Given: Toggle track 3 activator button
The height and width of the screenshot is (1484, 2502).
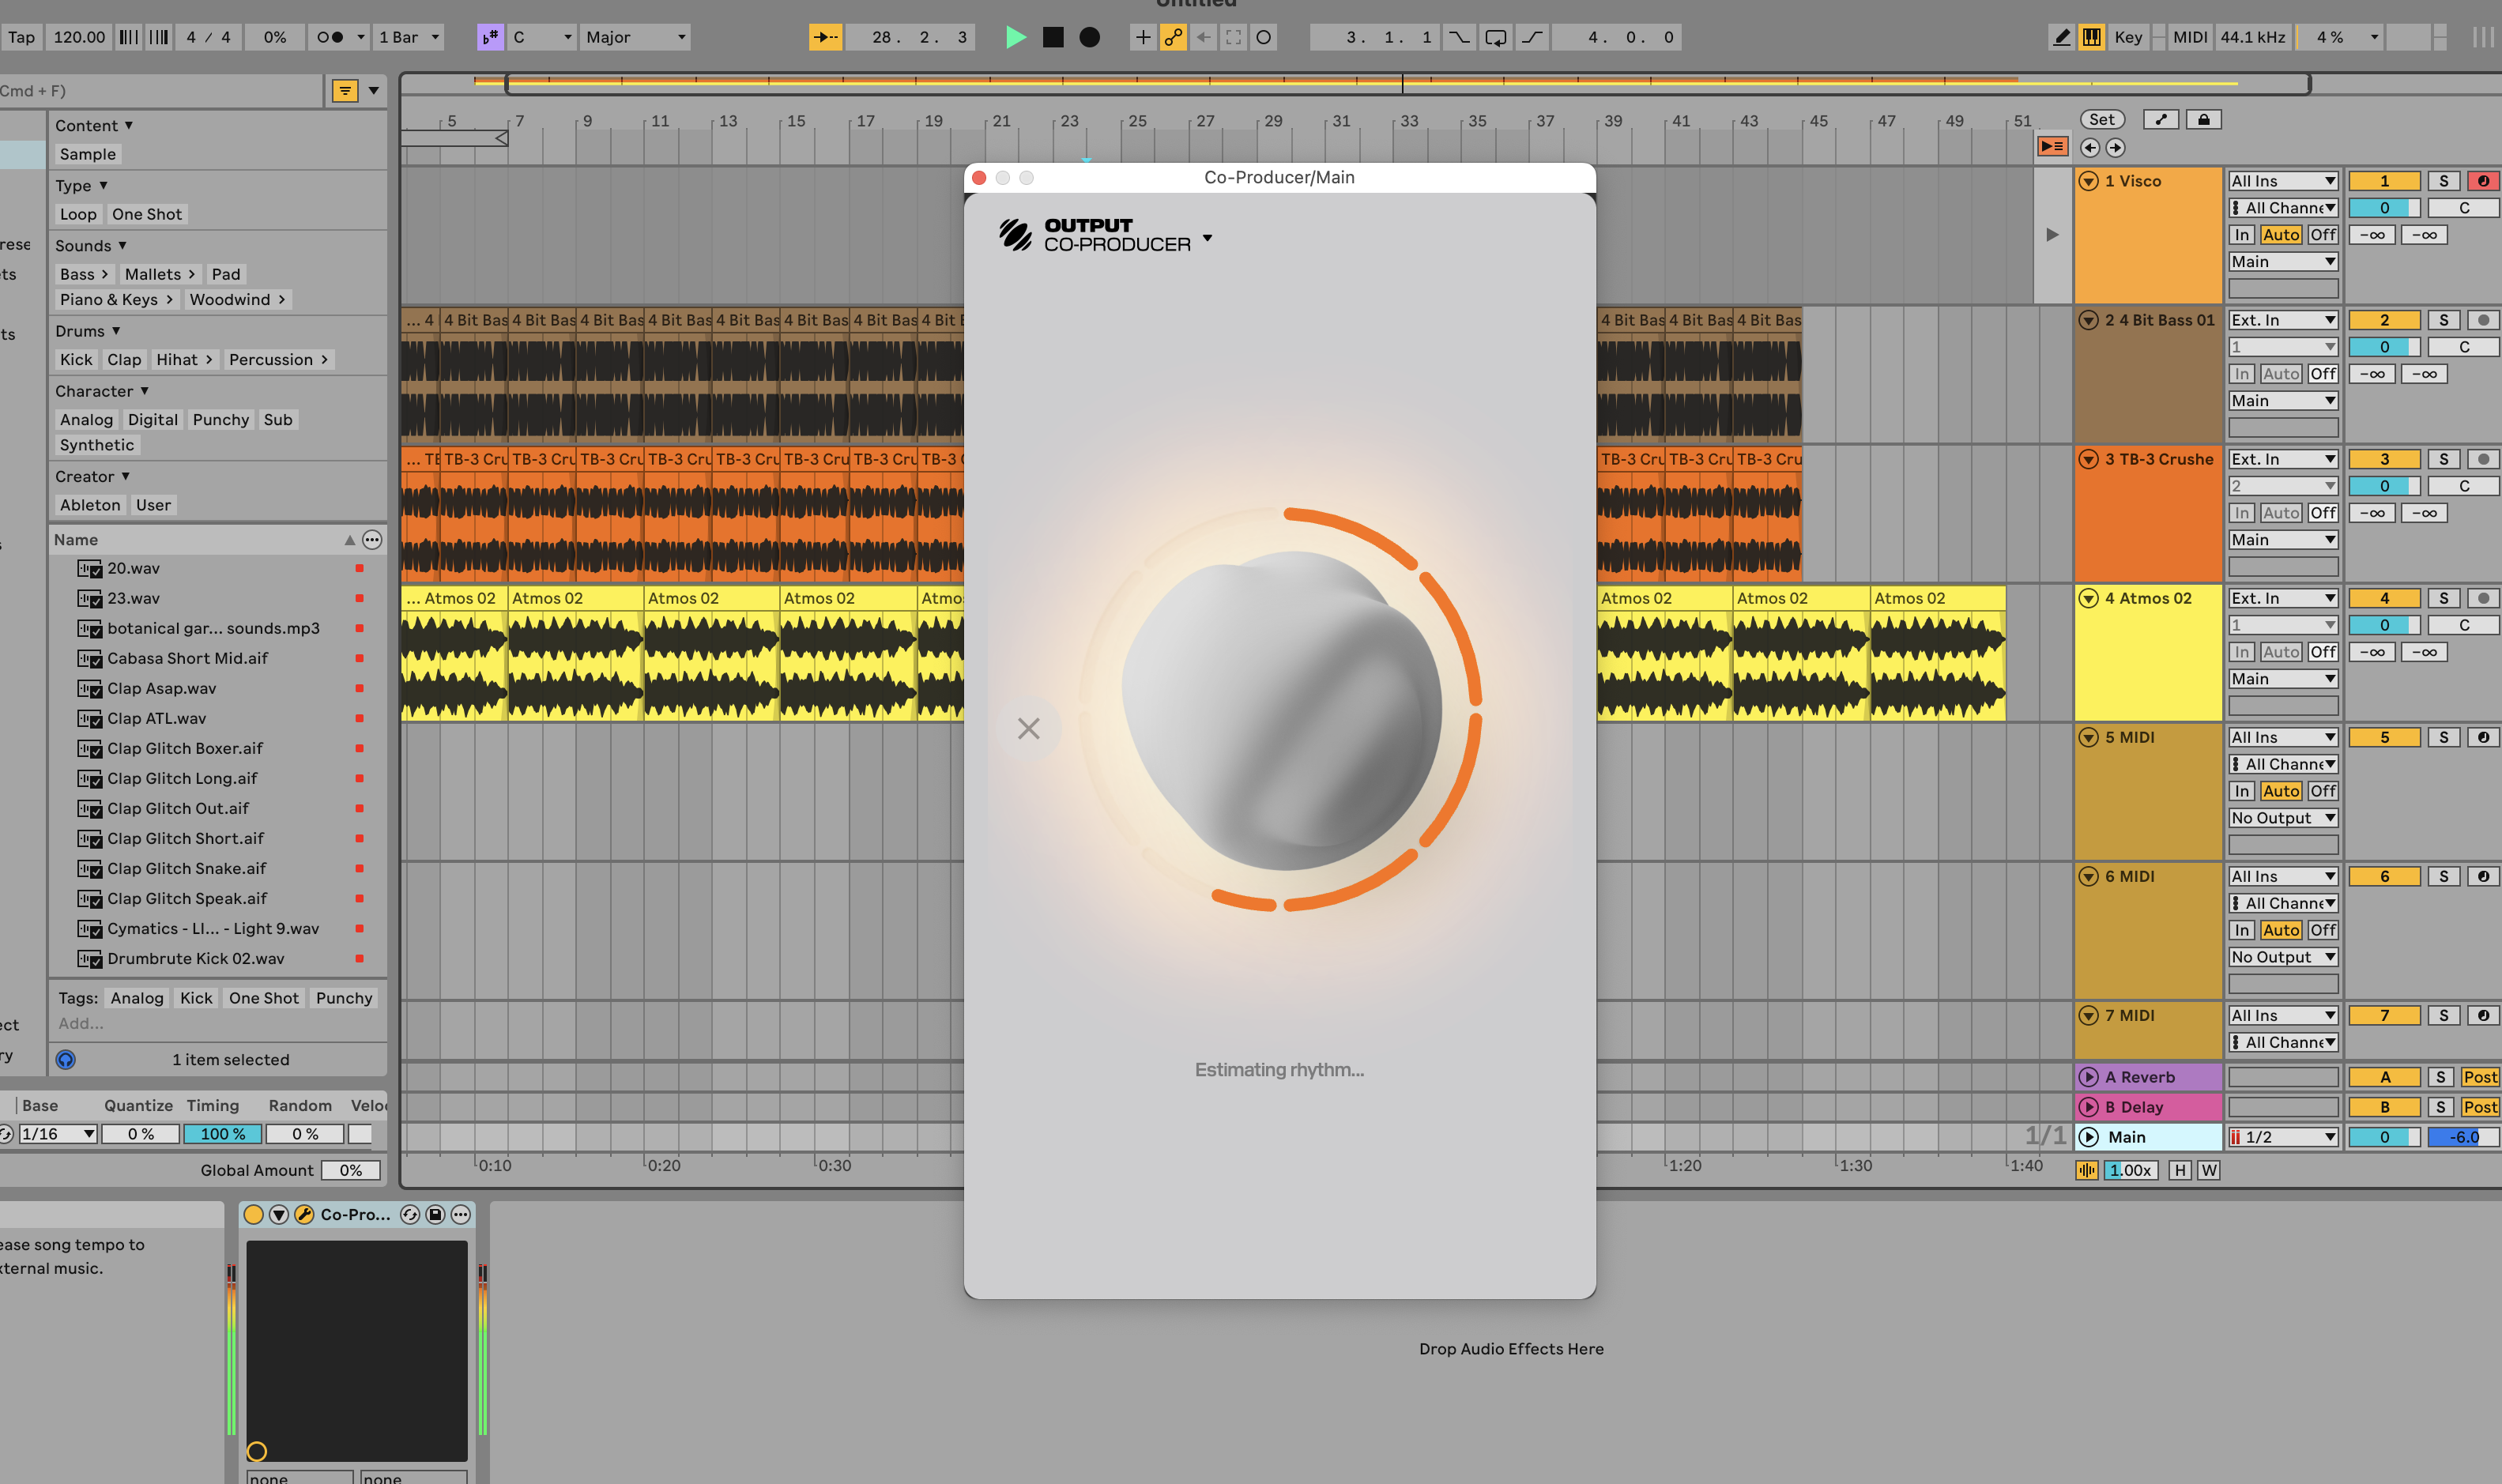Looking at the screenshot, I should pos(2384,459).
